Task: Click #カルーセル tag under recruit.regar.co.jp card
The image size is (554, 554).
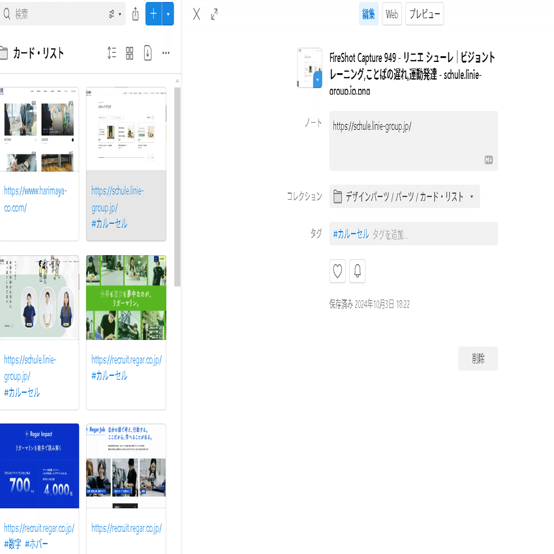Action: pos(109,375)
